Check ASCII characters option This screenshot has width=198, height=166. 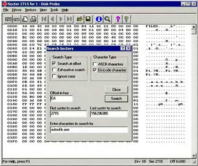[95, 64]
